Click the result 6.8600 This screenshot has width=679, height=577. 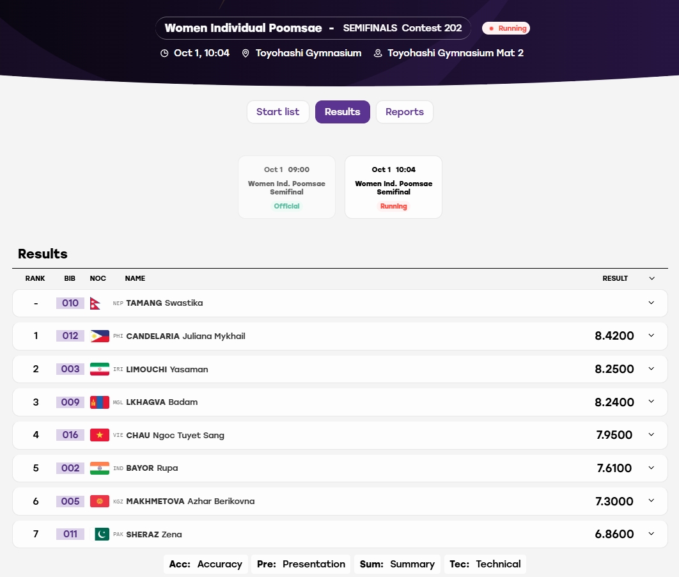click(614, 534)
